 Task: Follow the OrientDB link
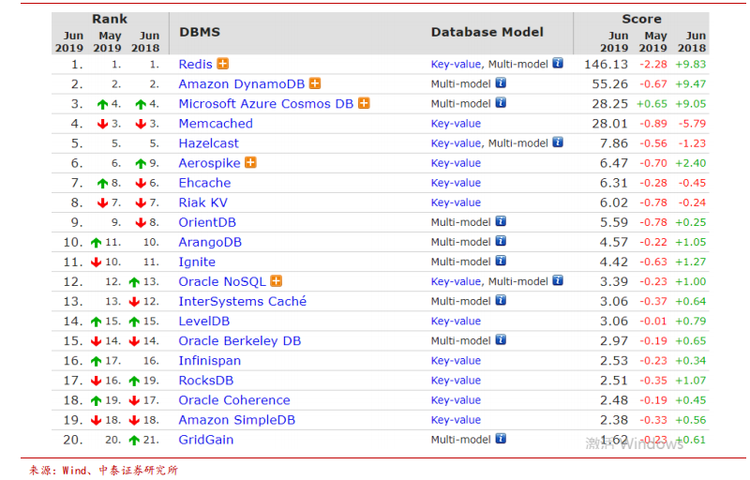click(207, 222)
